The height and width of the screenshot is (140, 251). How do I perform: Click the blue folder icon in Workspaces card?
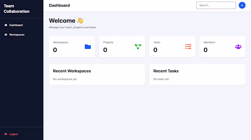(x=88, y=47)
